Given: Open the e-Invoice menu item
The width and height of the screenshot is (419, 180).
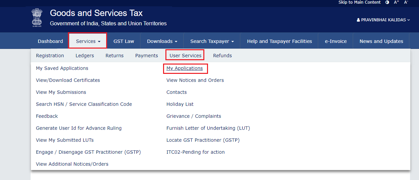Looking at the screenshot, I should point(336,41).
